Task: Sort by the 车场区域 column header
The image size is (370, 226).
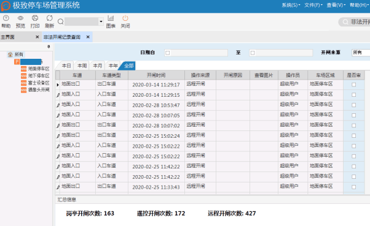Action: 325,75
